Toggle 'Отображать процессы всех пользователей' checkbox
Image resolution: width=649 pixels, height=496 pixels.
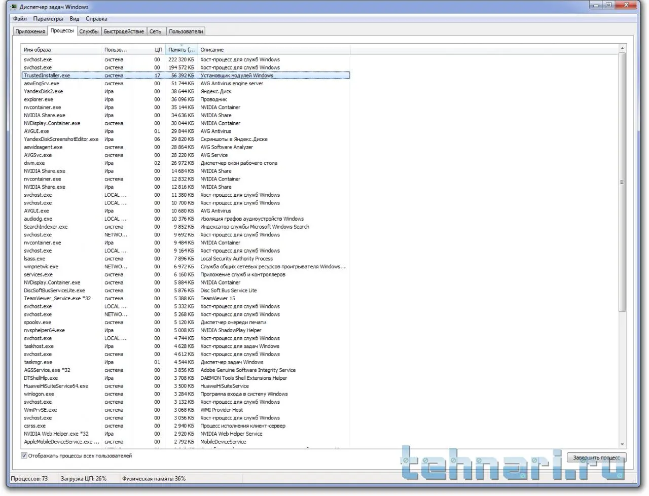24,455
